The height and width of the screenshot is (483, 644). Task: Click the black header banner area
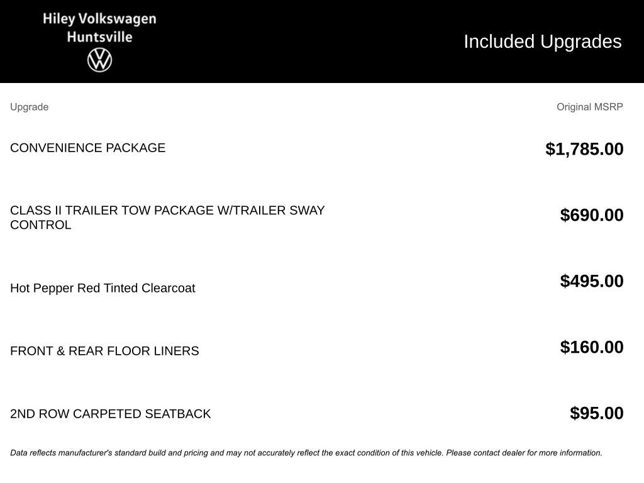pyautogui.click(x=322, y=42)
